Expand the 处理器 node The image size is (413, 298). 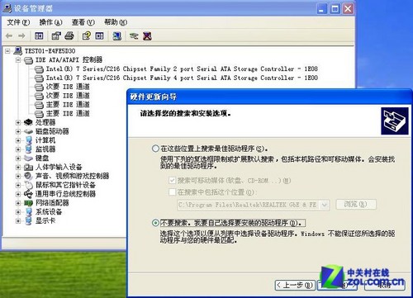pyautogui.click(x=18, y=122)
